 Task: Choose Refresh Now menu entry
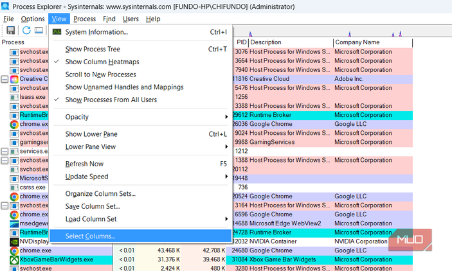click(140, 164)
